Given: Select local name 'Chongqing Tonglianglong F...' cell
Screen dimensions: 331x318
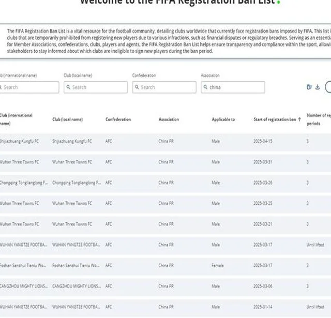Looking at the screenshot, I should pyautogui.click(x=77, y=183).
